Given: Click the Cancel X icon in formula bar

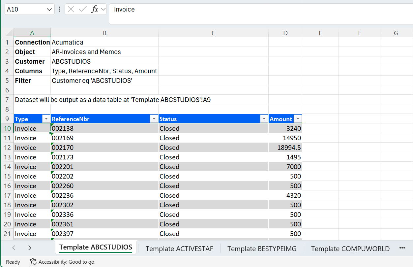Looking at the screenshot, I should (x=71, y=9).
